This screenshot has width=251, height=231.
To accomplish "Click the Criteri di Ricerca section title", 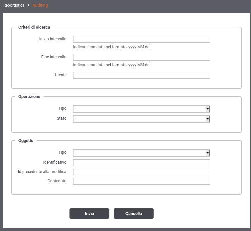I will tap(34, 27).
